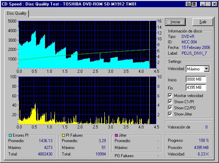
Task: Click the copy icon in title bar
Action: (188, 4)
